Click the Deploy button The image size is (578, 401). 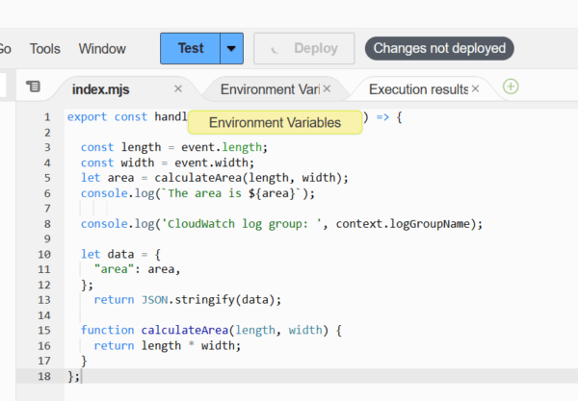[x=304, y=48]
